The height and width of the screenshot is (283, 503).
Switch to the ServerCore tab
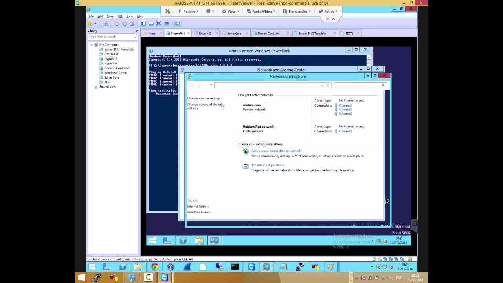234,33
